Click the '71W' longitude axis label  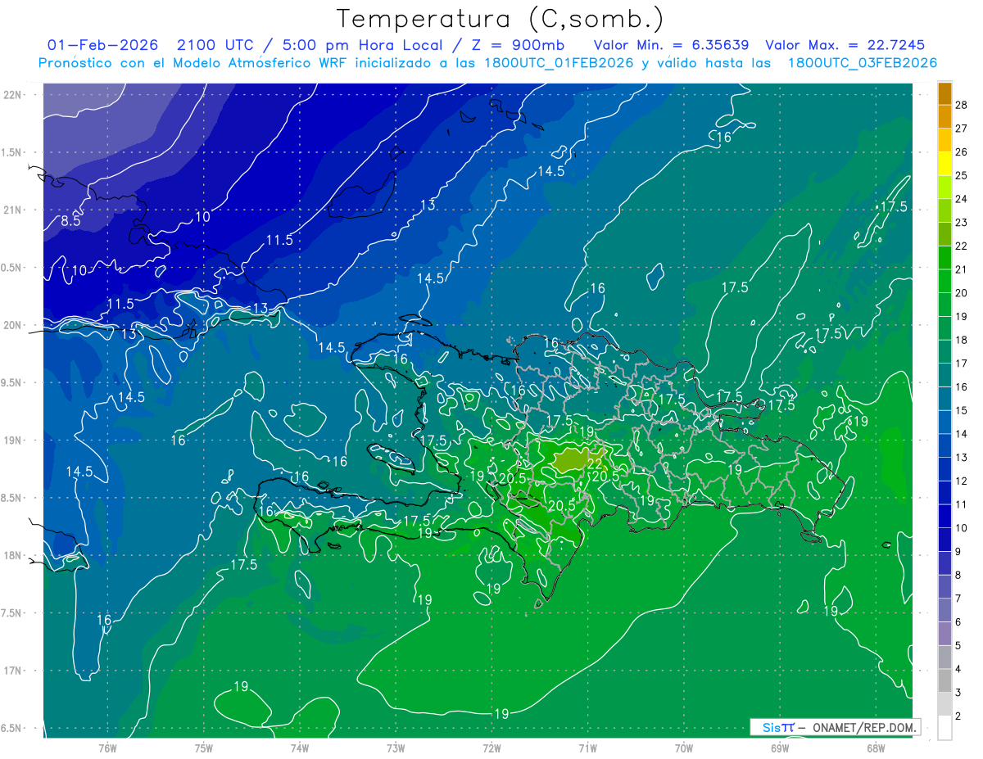(x=587, y=748)
